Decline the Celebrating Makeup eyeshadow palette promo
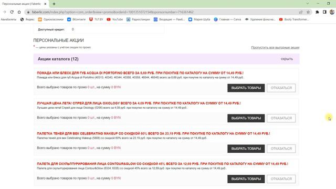 [x=281, y=149]
